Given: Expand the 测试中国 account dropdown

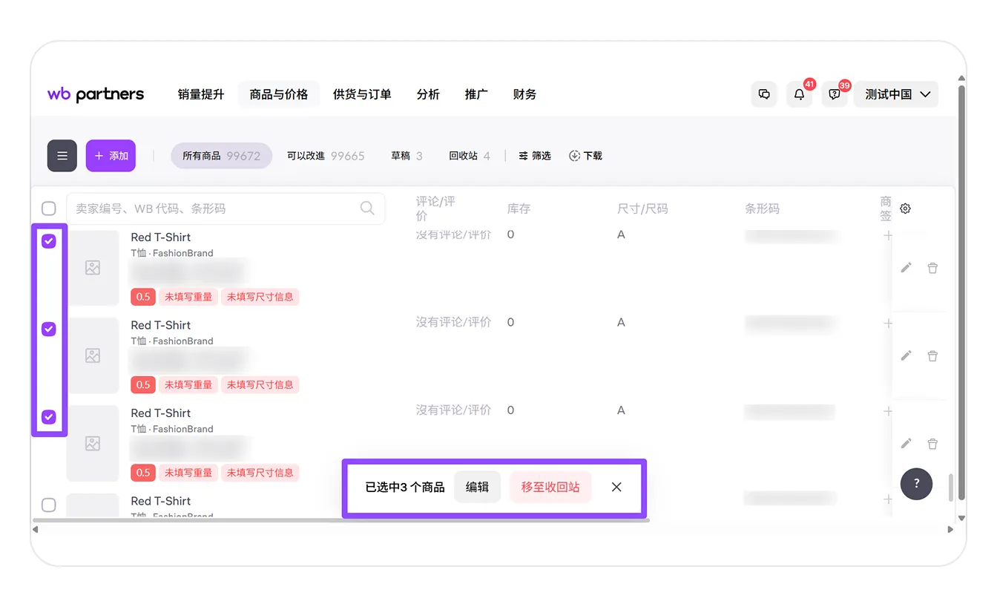Looking at the screenshot, I should click(x=896, y=94).
